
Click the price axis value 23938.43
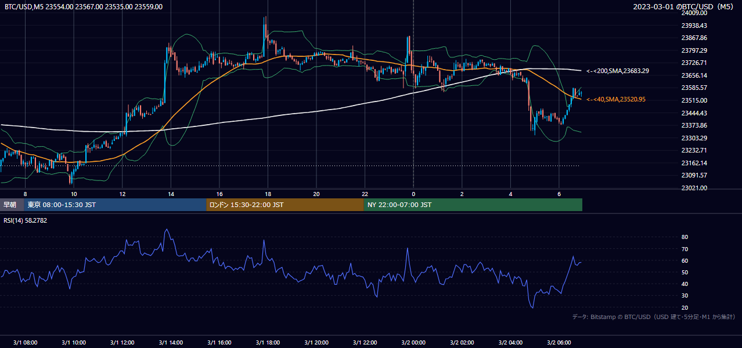click(694, 26)
